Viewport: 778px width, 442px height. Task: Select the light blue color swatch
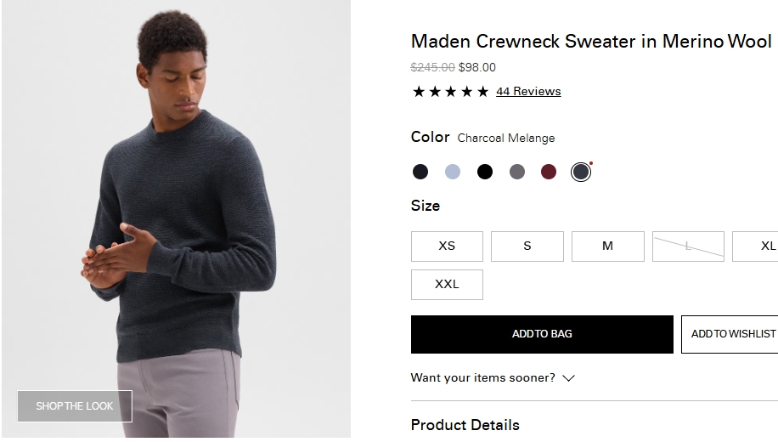453,172
